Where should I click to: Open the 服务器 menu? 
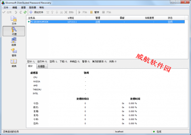[33, 8]
